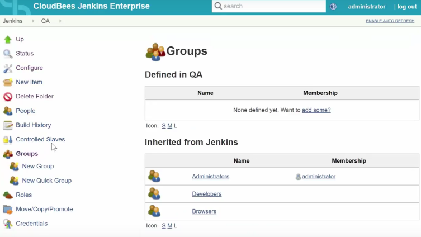Click the Administrators row group icon
This screenshot has width=421, height=237.
(154, 176)
